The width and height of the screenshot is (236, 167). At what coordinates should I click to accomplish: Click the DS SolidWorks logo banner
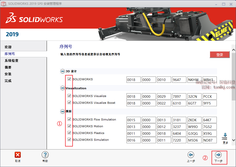34,19
